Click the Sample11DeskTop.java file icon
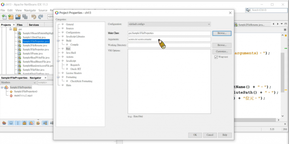 click(19, 37)
